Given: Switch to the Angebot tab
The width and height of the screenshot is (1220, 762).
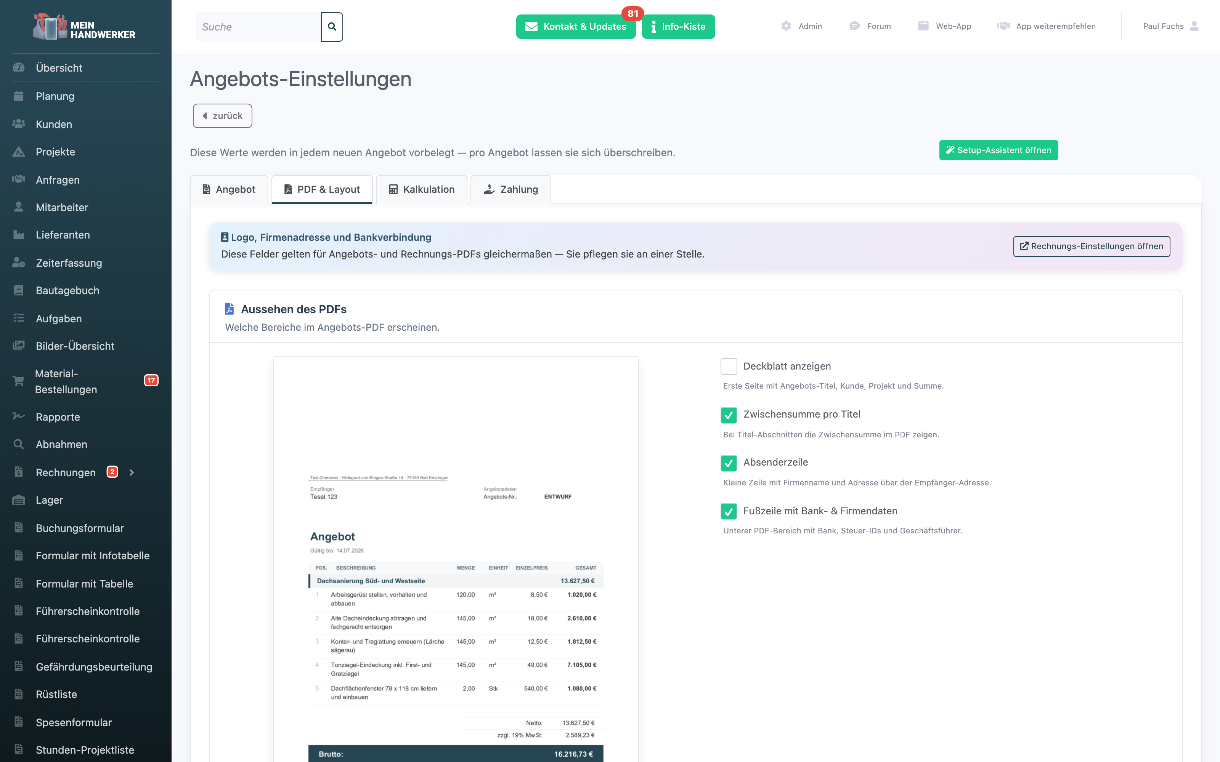Looking at the screenshot, I should click(x=229, y=189).
